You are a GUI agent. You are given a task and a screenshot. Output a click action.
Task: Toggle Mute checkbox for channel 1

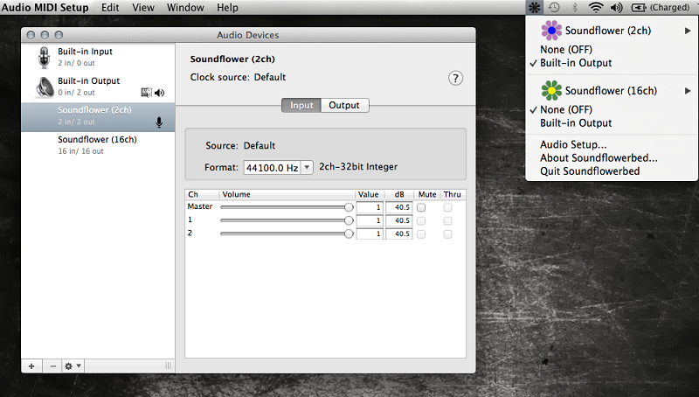pyautogui.click(x=421, y=221)
